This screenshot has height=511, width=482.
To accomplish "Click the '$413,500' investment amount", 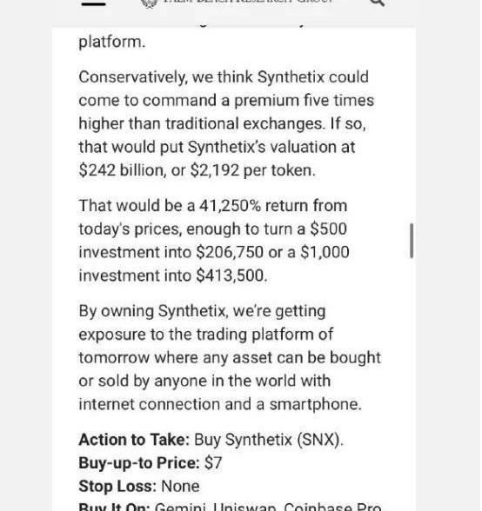I will click(x=231, y=275).
